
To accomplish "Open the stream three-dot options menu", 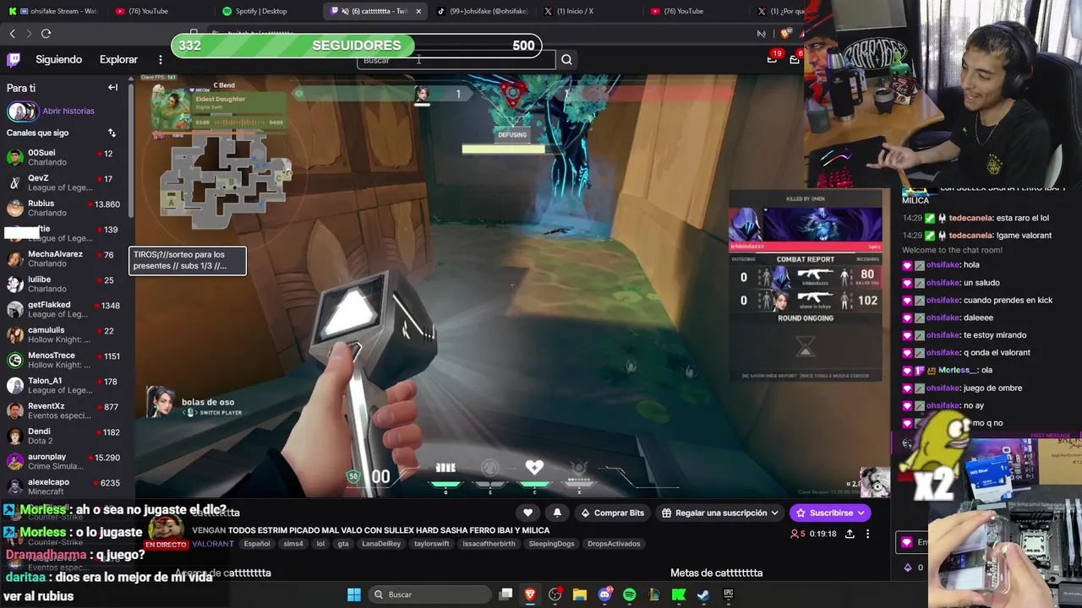I will 867,534.
